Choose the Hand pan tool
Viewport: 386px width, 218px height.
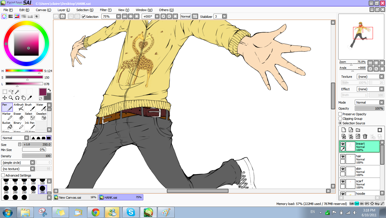pos(24,98)
